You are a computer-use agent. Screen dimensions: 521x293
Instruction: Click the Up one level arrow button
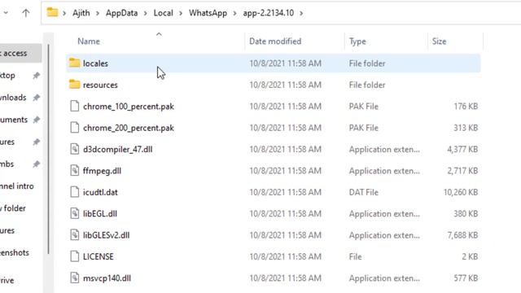25,13
